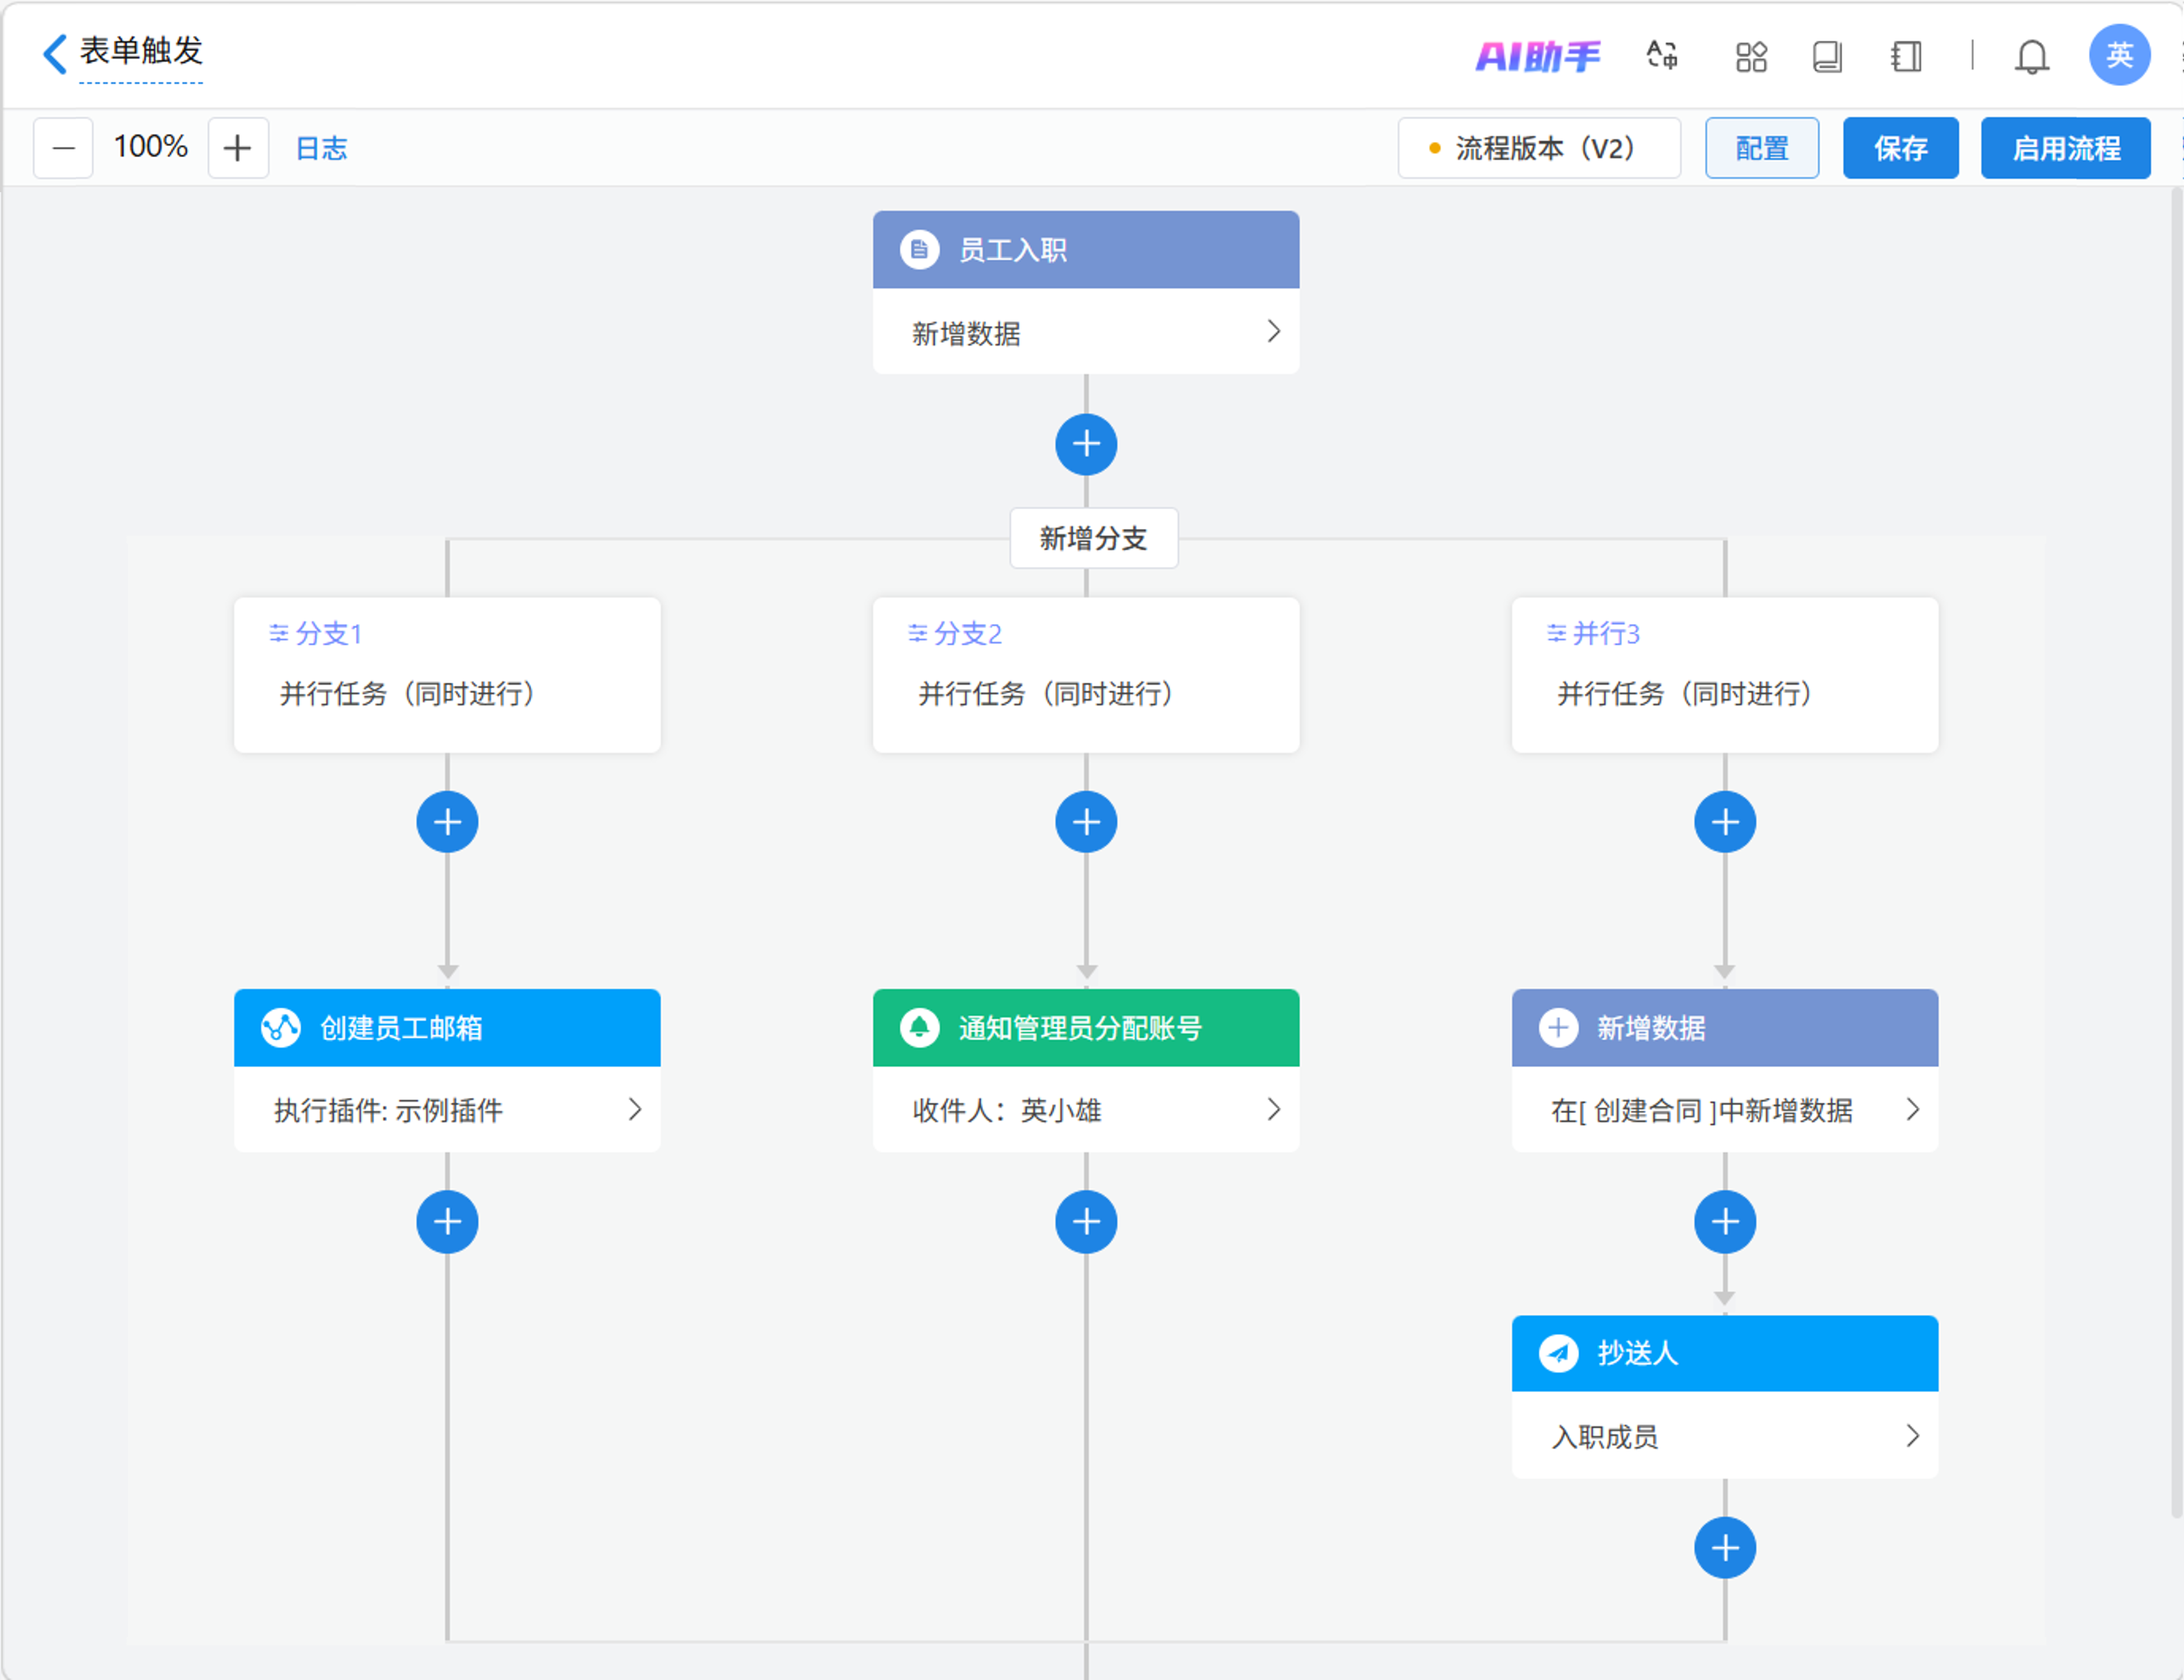Click the 新增分支 add branch label
This screenshot has height=1680, width=2184.
point(1093,538)
